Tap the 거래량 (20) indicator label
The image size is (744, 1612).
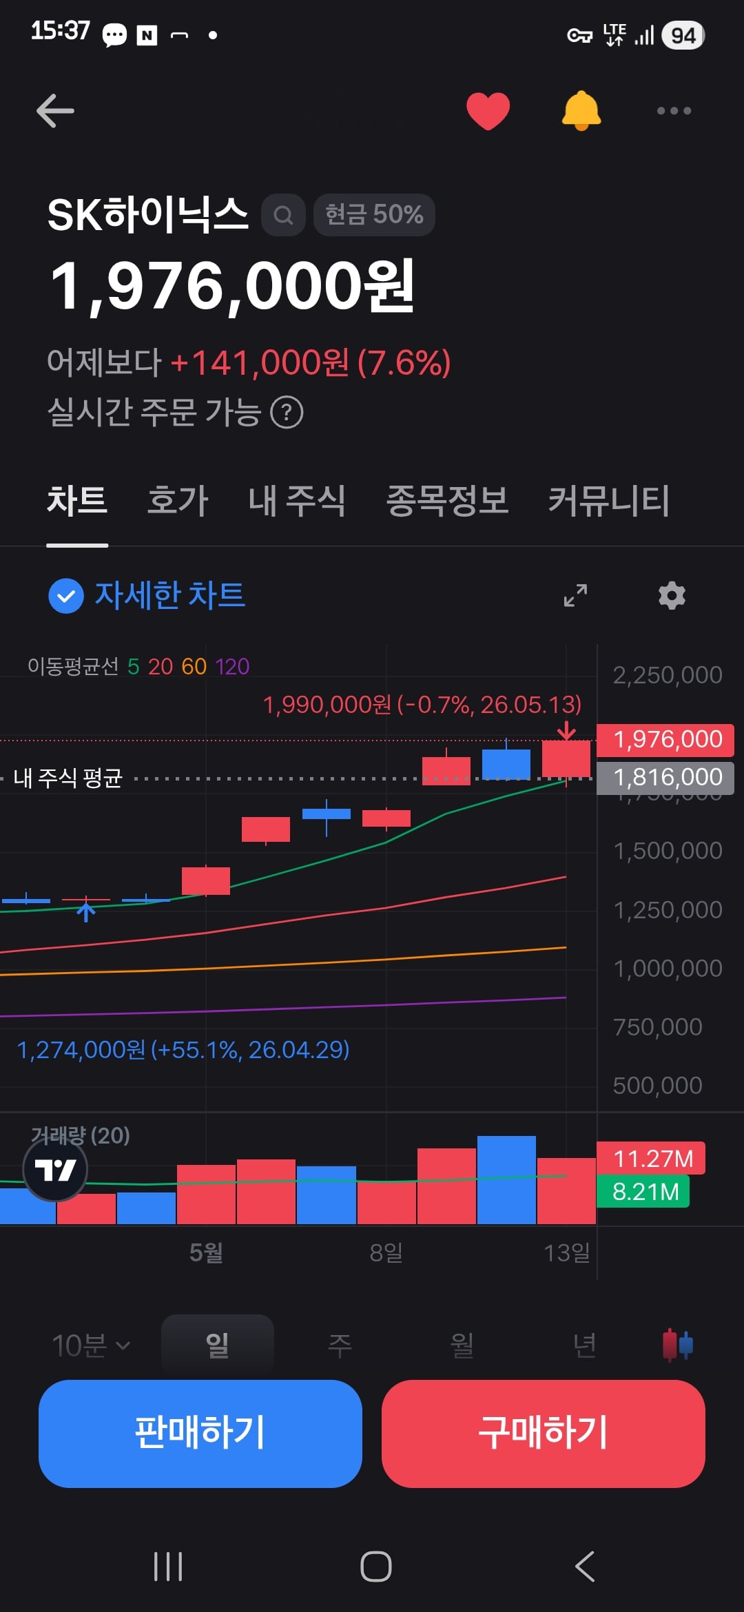click(81, 1135)
